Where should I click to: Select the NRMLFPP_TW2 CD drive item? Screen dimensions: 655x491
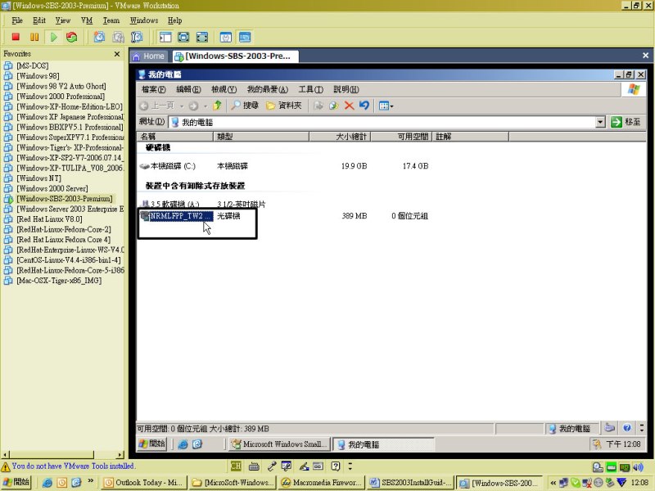click(x=176, y=216)
